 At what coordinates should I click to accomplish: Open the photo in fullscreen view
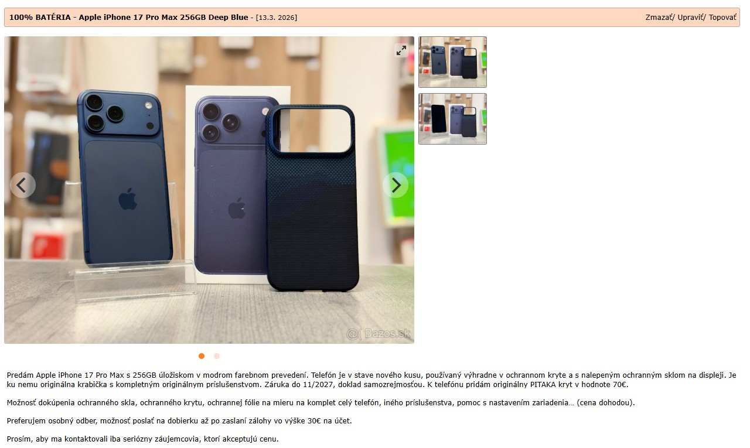[401, 50]
